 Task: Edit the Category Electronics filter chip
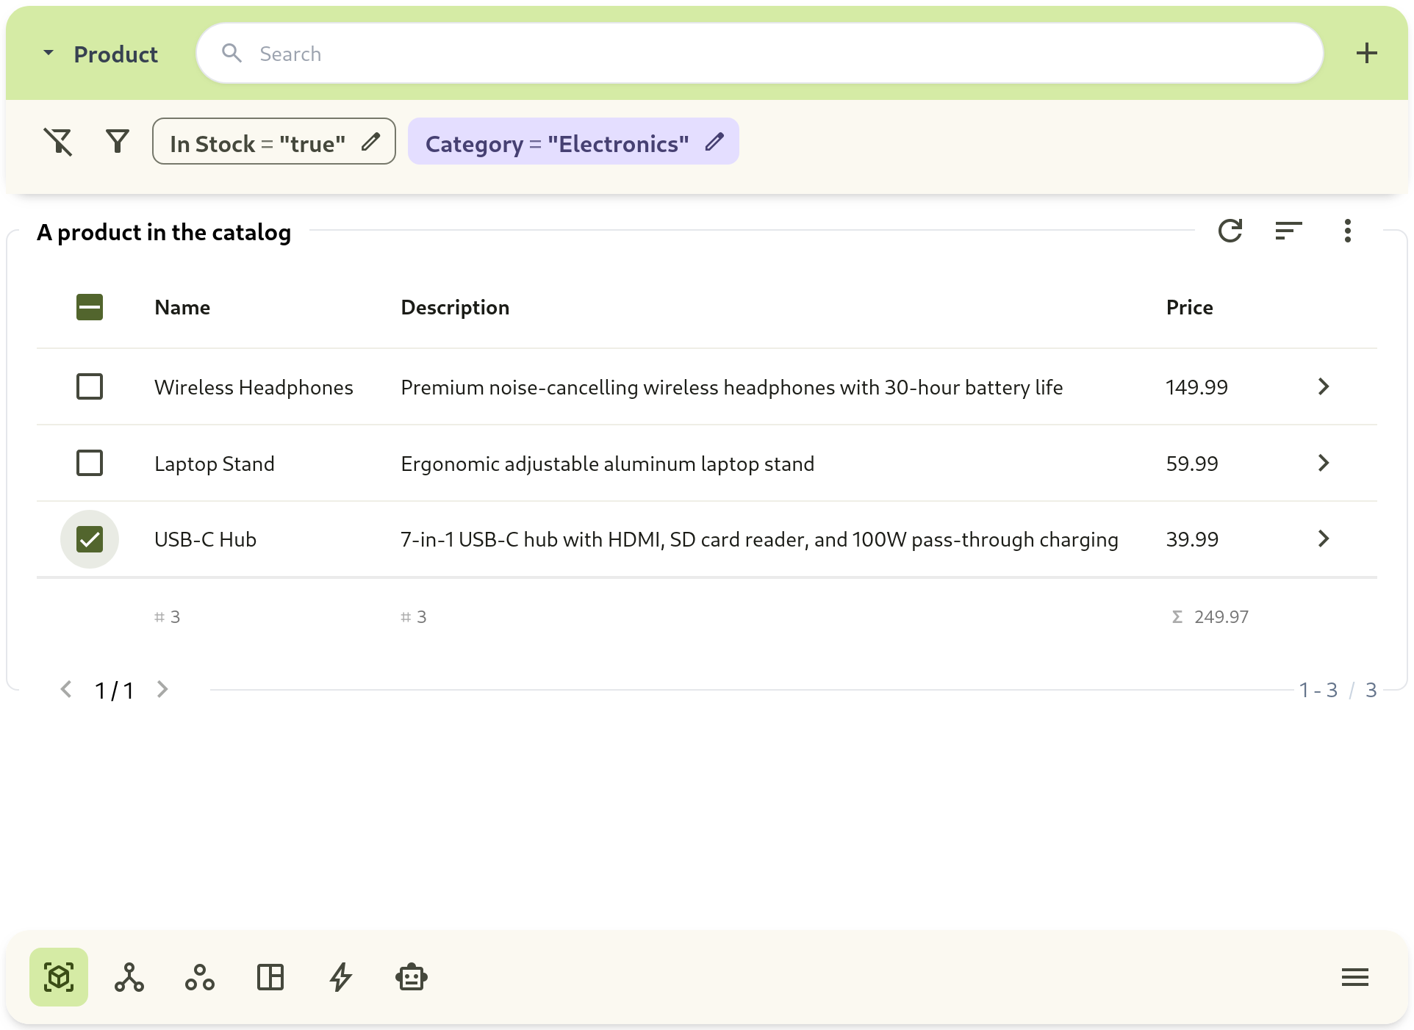click(714, 142)
